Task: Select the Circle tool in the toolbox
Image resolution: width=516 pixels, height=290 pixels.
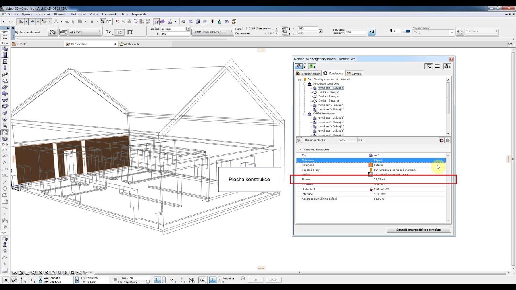Action: tap(5, 188)
